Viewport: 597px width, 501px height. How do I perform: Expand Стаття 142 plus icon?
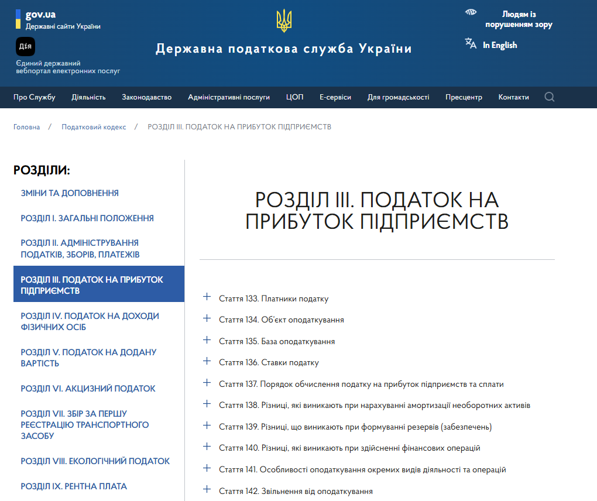(207, 489)
